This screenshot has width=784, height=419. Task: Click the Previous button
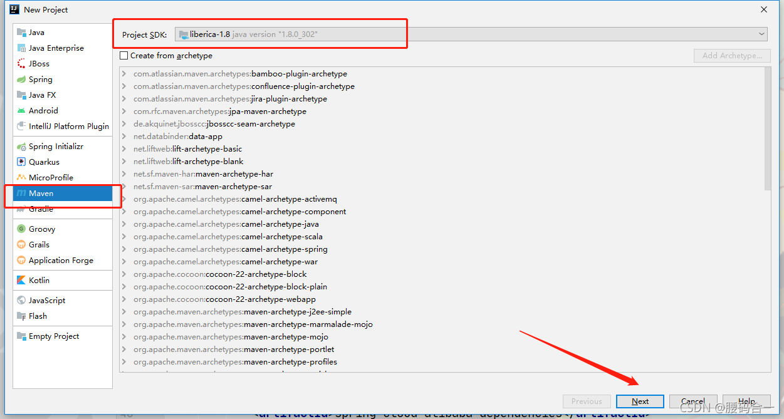pyautogui.click(x=587, y=401)
